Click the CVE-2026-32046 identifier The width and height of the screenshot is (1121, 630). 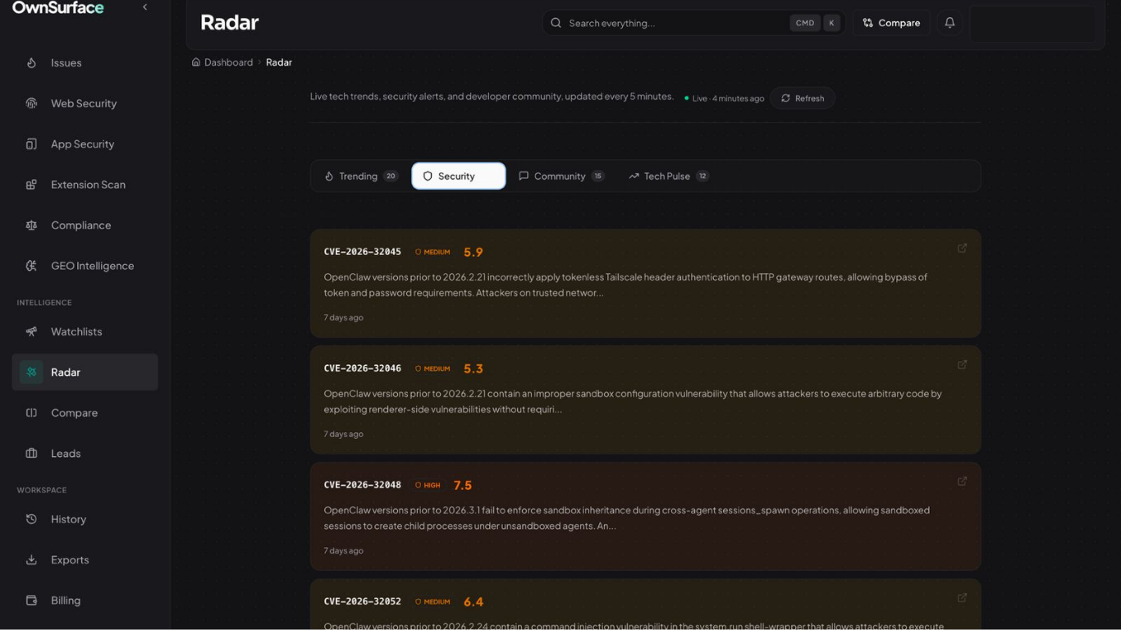coord(363,368)
